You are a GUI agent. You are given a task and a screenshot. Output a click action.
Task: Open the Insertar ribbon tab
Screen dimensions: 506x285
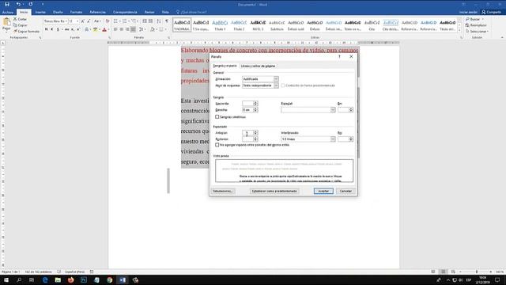click(40, 12)
